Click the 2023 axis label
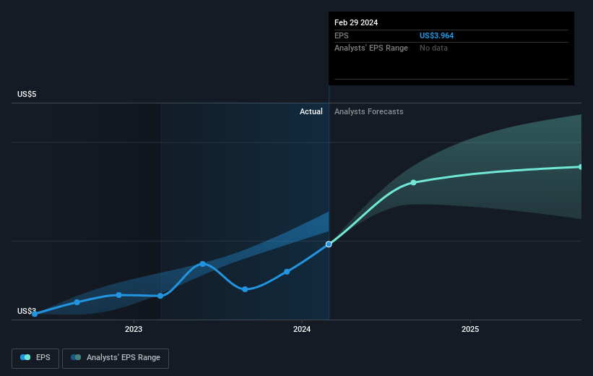Screen dimensions: 593x376 pyautogui.click(x=134, y=329)
